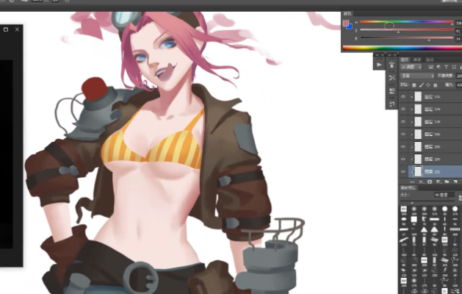
Task: Click the S value input field
Action: coord(458,31)
